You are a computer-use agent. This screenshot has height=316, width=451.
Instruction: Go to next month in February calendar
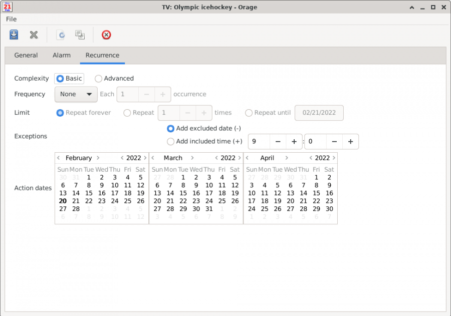pos(98,158)
